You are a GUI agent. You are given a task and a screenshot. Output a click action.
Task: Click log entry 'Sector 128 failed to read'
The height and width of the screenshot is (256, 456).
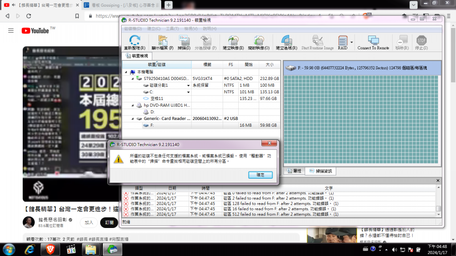coord(279,204)
